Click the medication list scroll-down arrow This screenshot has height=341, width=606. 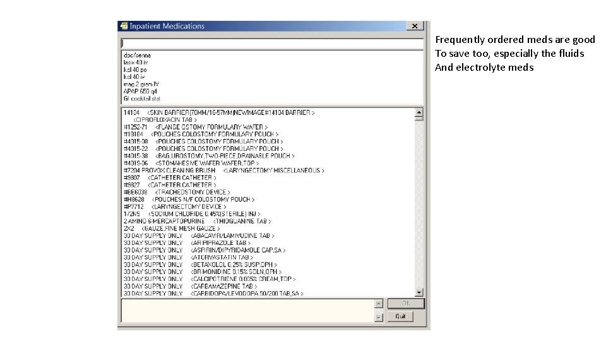419,292
